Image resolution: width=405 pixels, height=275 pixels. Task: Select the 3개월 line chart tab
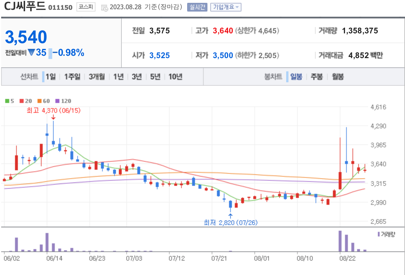point(97,77)
